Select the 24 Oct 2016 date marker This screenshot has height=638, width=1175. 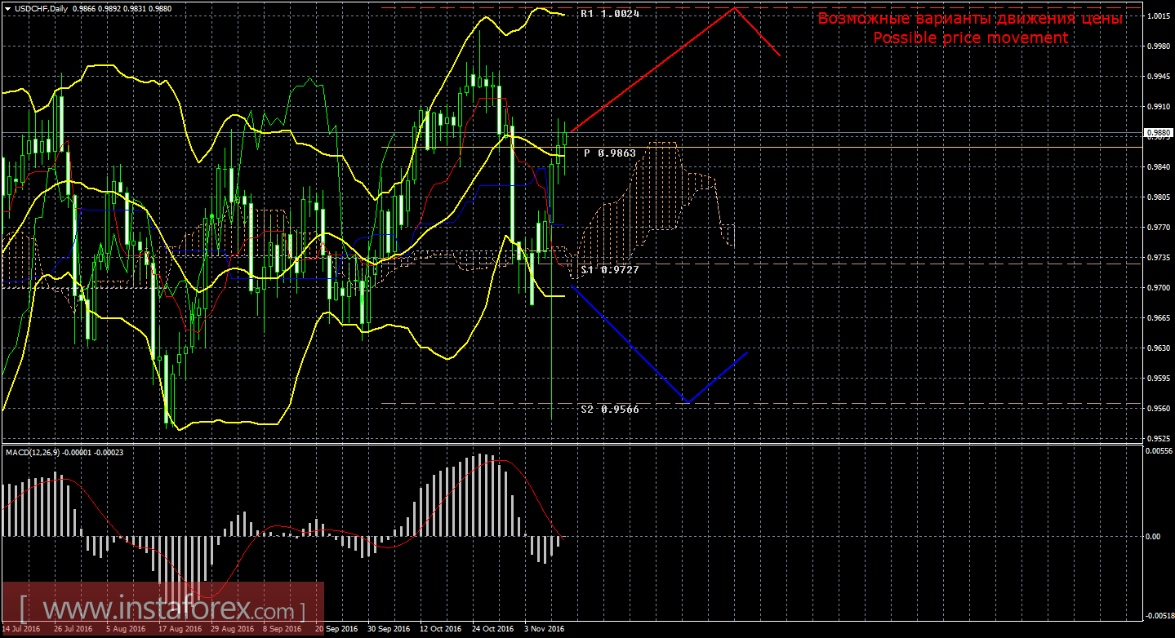coord(492,629)
